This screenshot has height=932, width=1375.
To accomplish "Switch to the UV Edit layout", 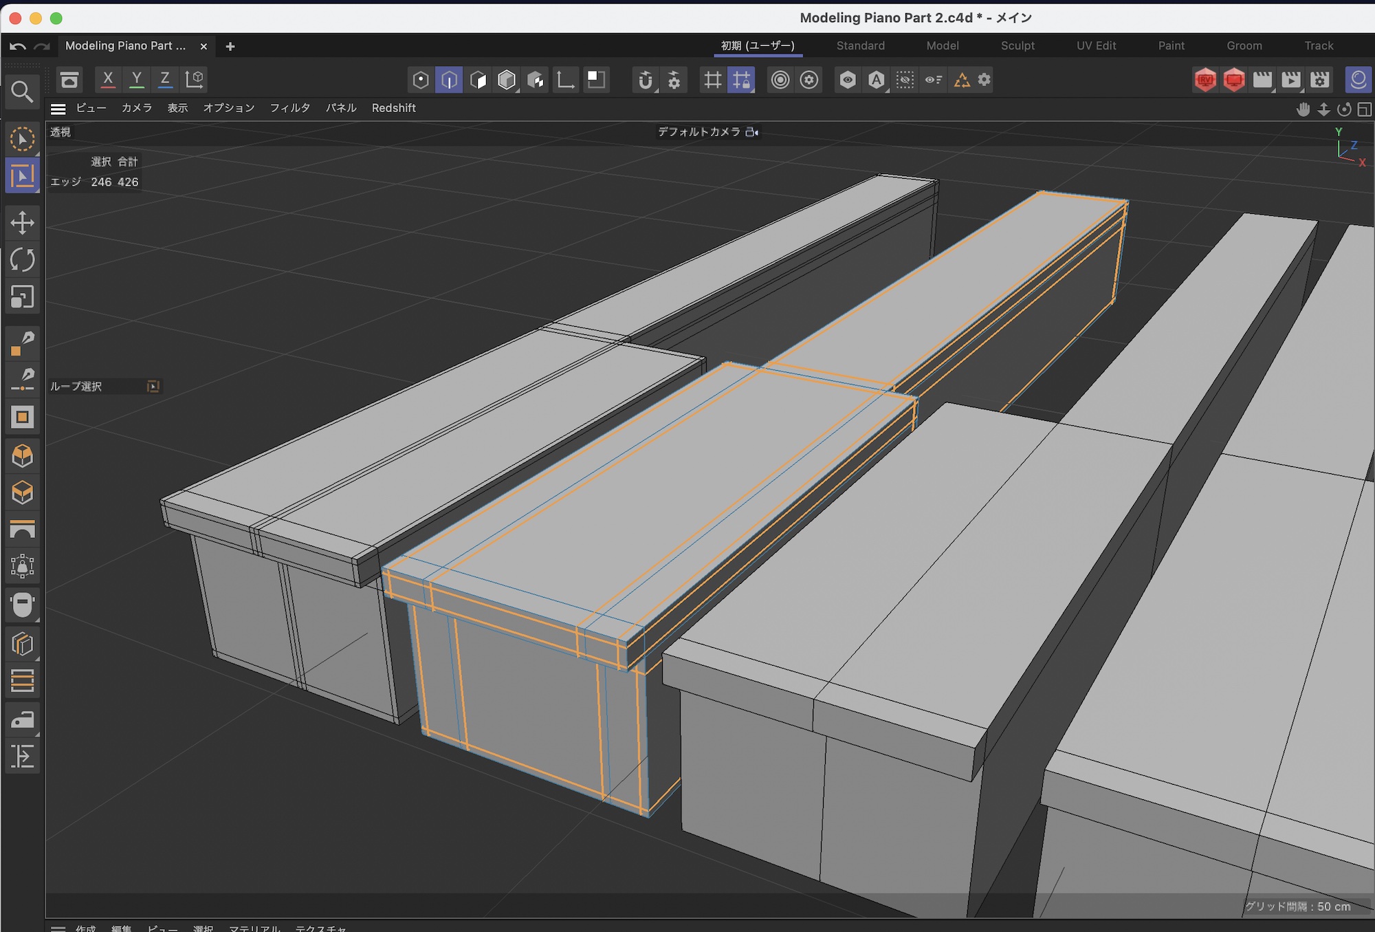I will point(1096,45).
